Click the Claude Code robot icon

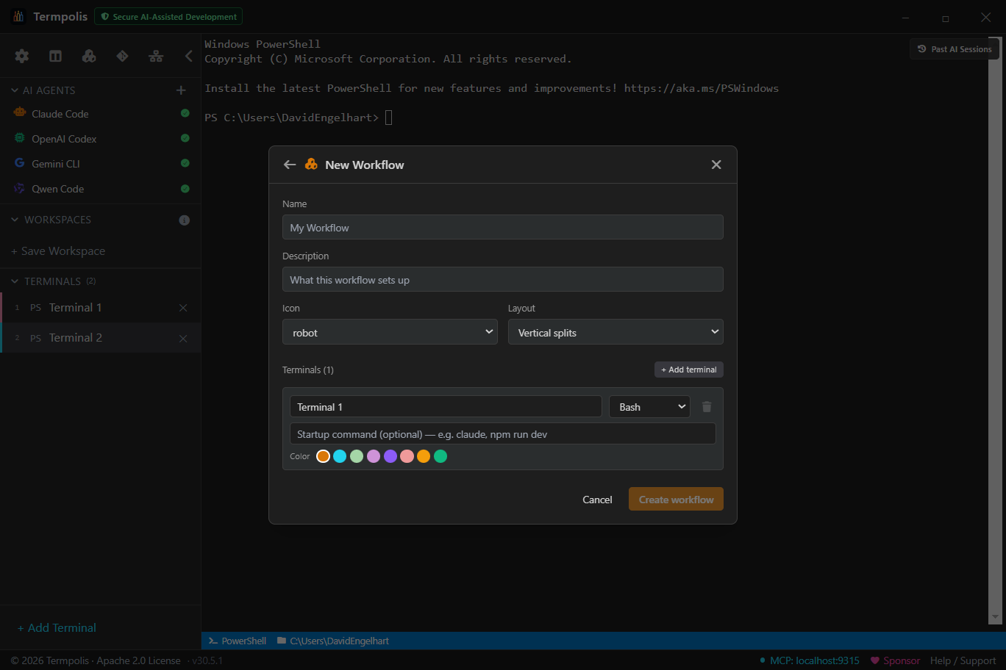pyautogui.click(x=20, y=113)
